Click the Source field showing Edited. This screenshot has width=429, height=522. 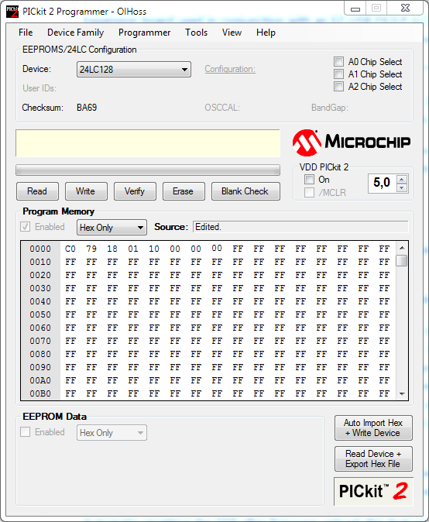click(x=300, y=227)
